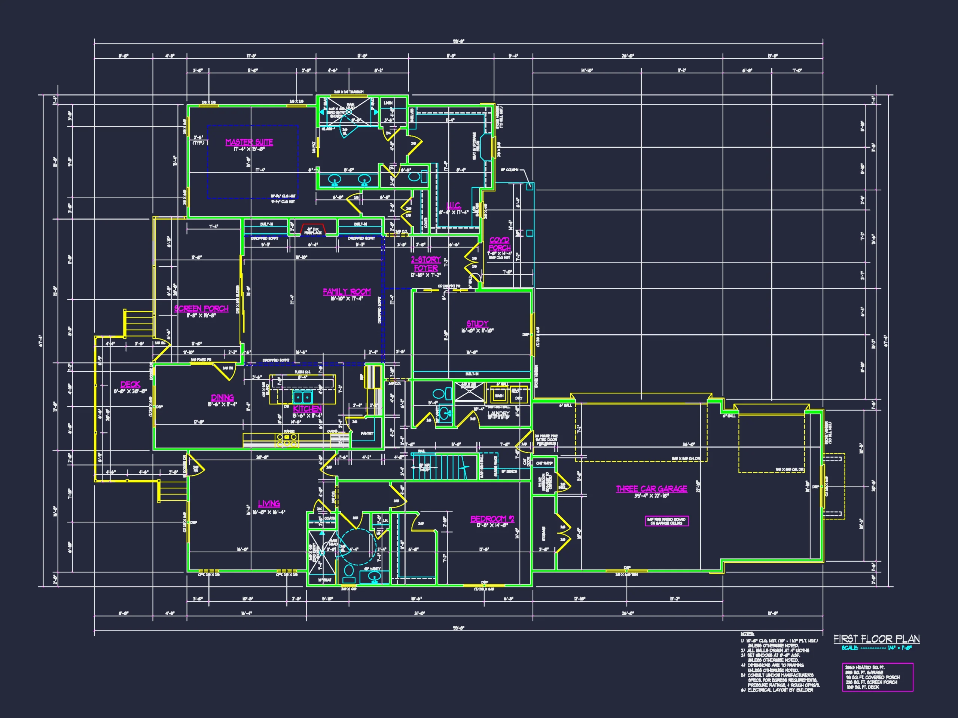Click '2963 HEATED SQ. FT.' text
This screenshot has height=718, width=958.
click(864, 668)
